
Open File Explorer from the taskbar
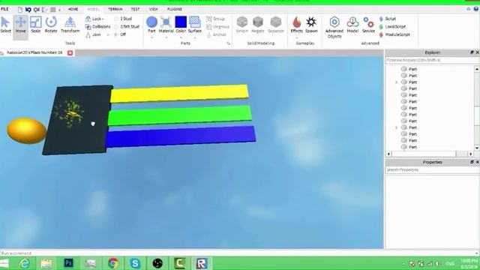(46, 263)
